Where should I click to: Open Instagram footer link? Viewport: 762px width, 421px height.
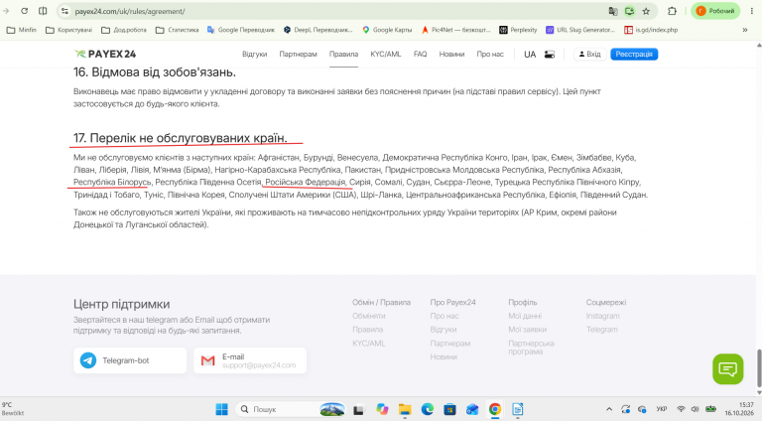(x=602, y=316)
